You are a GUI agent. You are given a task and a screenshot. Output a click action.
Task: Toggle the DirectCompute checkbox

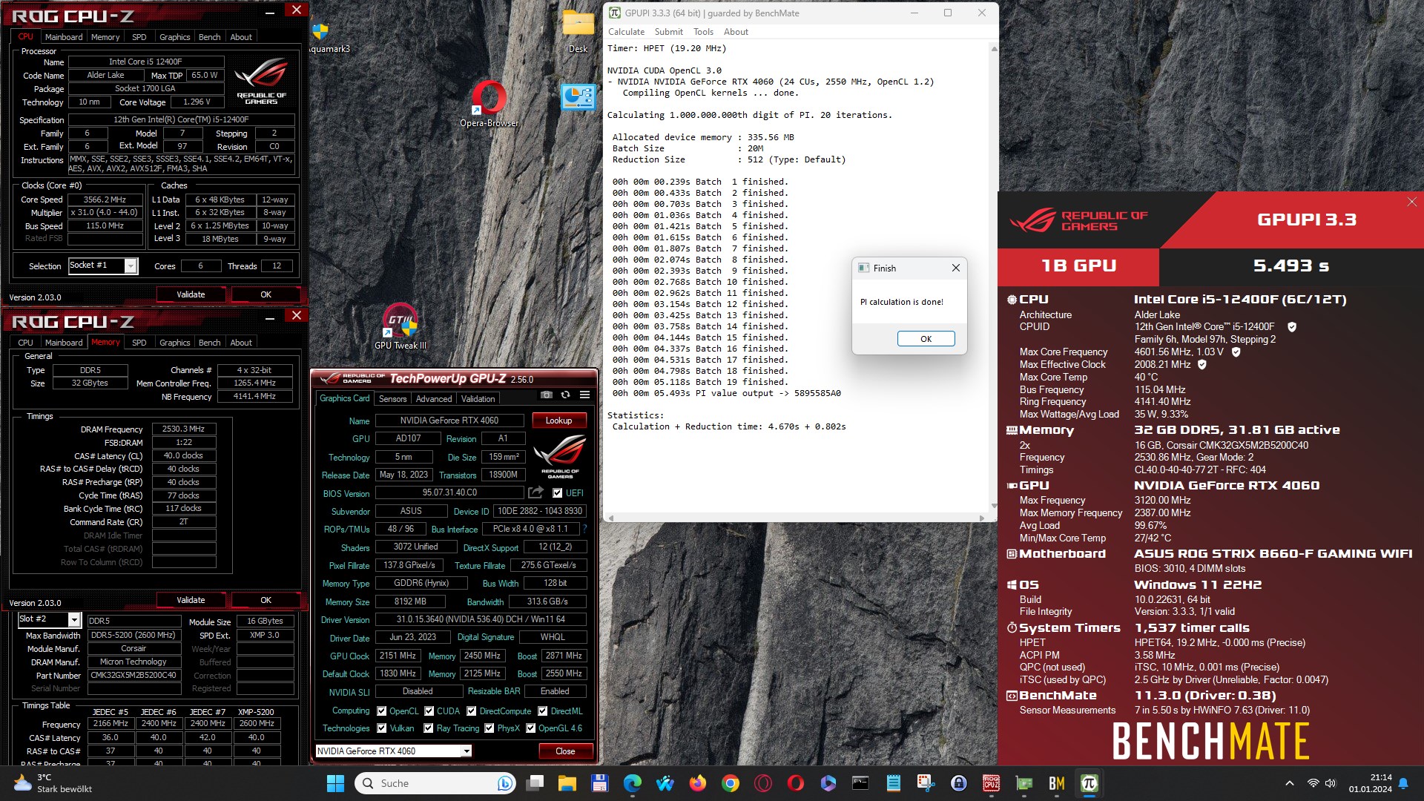coord(472,711)
